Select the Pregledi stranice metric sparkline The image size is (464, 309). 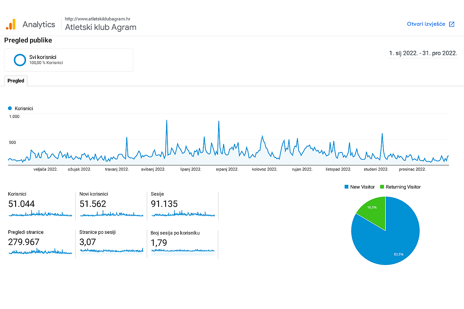pyautogui.click(x=40, y=252)
